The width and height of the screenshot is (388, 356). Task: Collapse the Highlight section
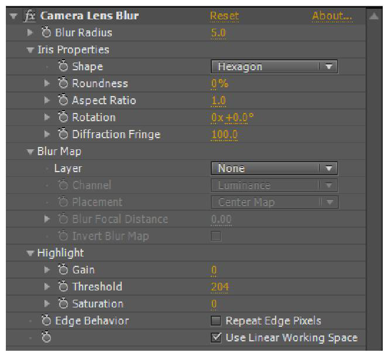(x=30, y=254)
